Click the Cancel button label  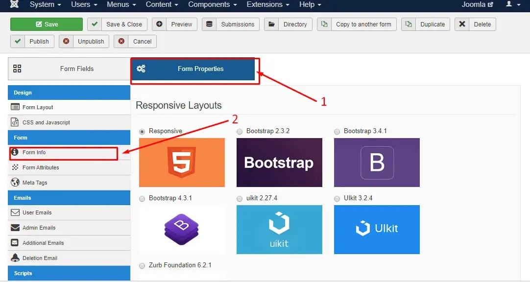click(143, 42)
